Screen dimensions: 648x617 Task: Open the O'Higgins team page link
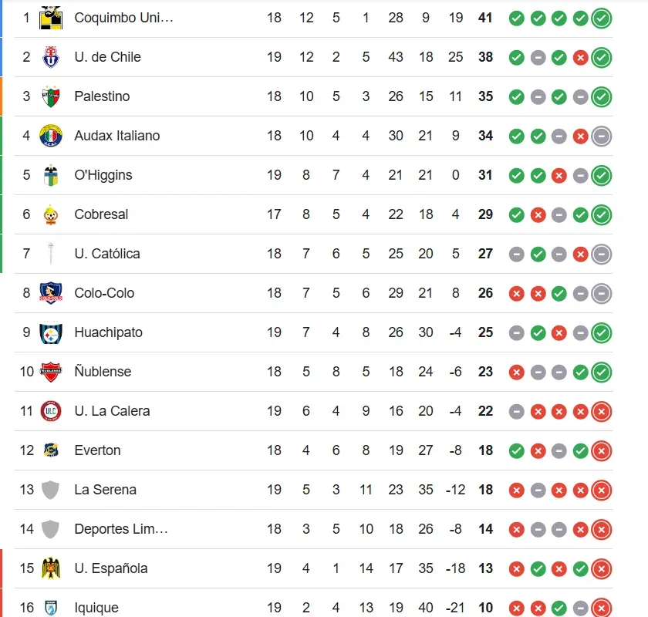coord(103,175)
